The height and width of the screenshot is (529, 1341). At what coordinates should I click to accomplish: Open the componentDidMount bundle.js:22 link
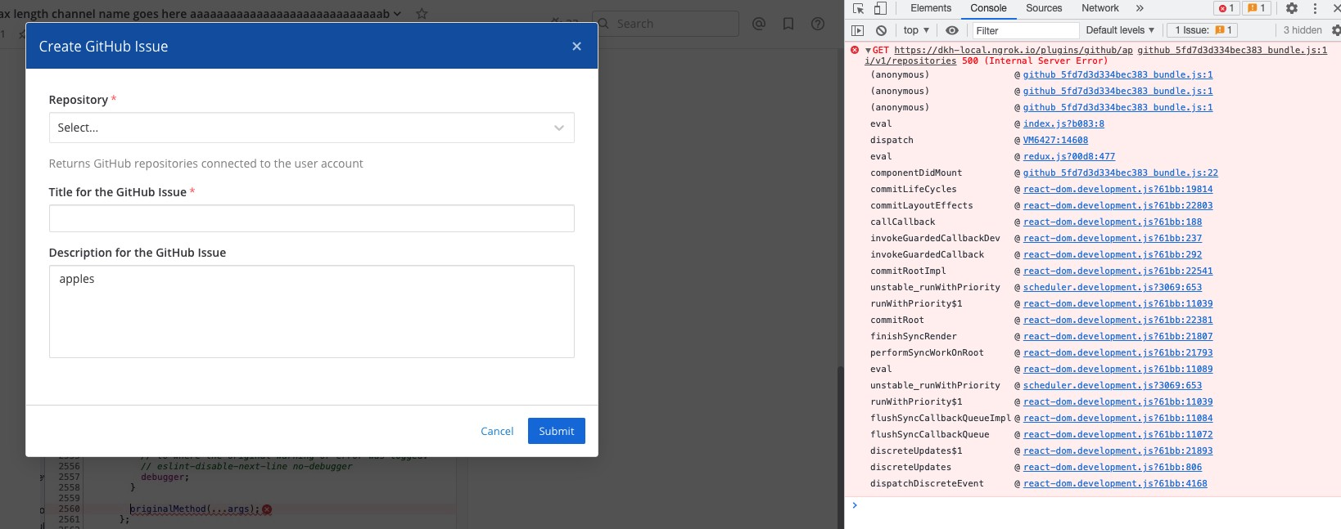(1120, 173)
